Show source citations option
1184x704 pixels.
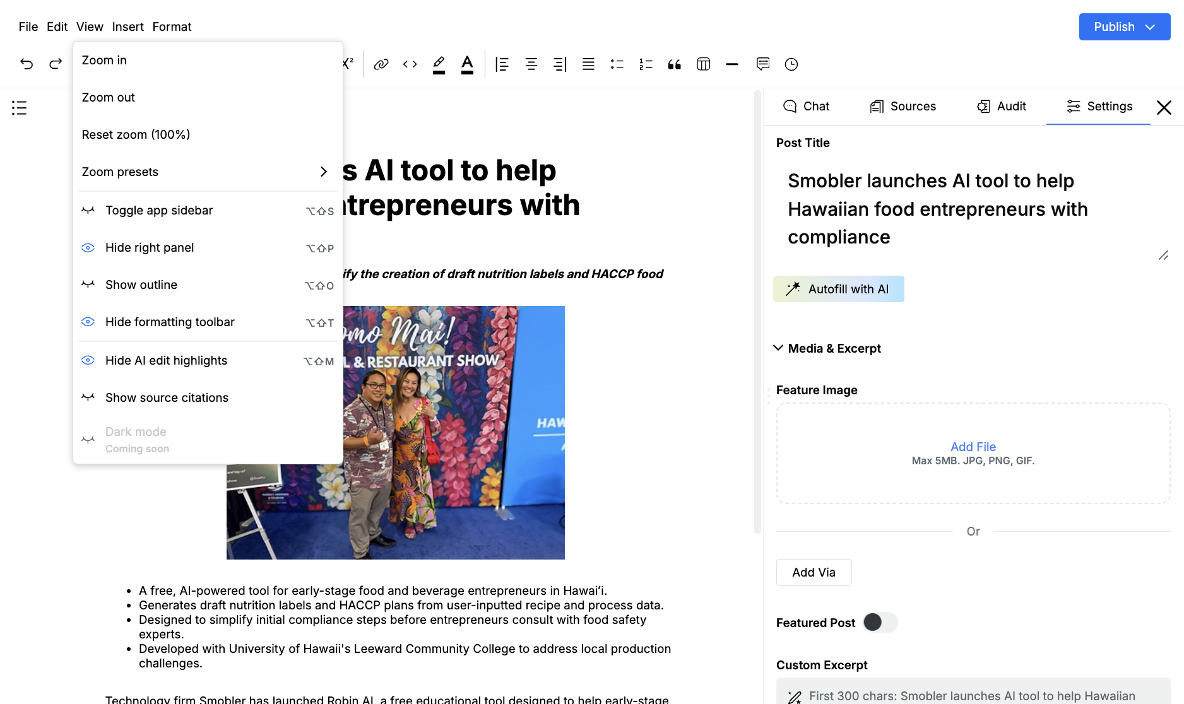[x=208, y=398]
